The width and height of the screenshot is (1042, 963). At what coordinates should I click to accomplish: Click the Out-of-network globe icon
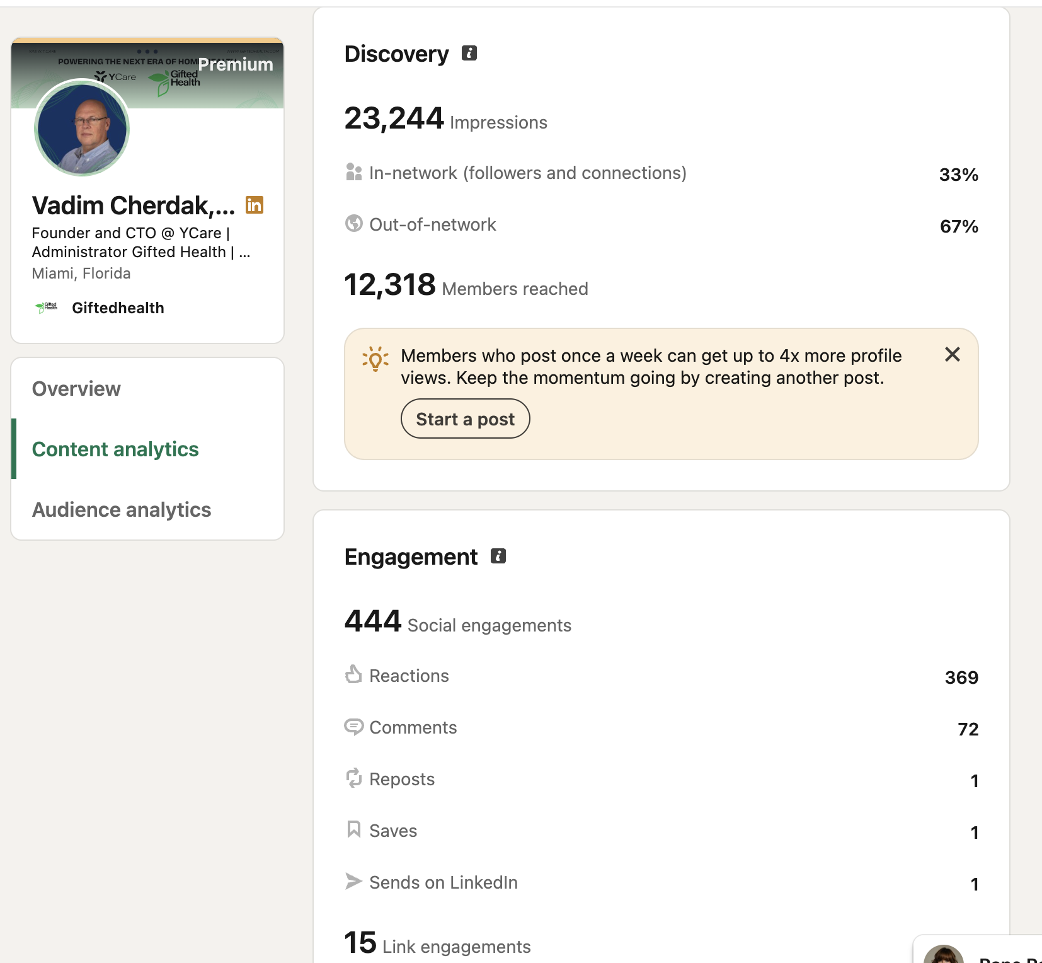tap(354, 223)
